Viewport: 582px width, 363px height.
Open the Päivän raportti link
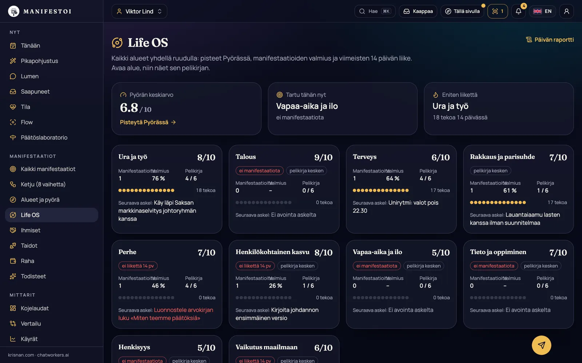pos(550,40)
